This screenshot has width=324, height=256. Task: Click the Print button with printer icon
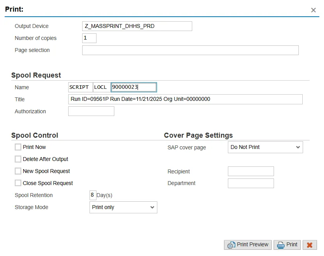tap(287, 245)
